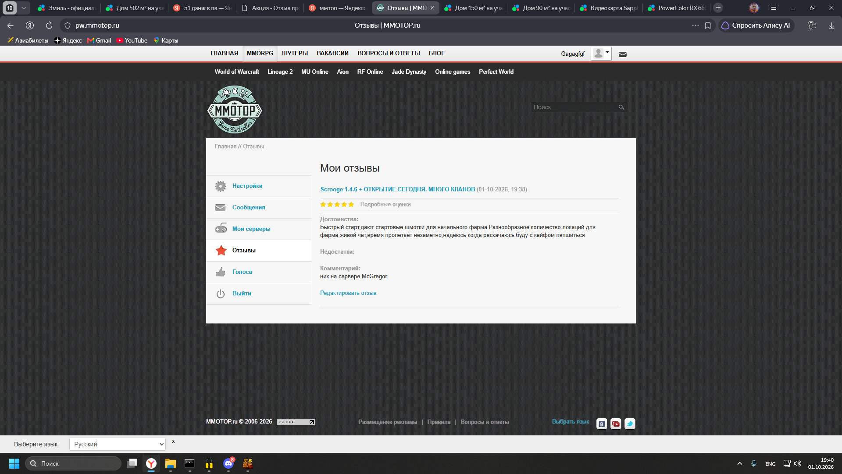
Task: Expand the user avatar dropdown
Action: [x=601, y=54]
